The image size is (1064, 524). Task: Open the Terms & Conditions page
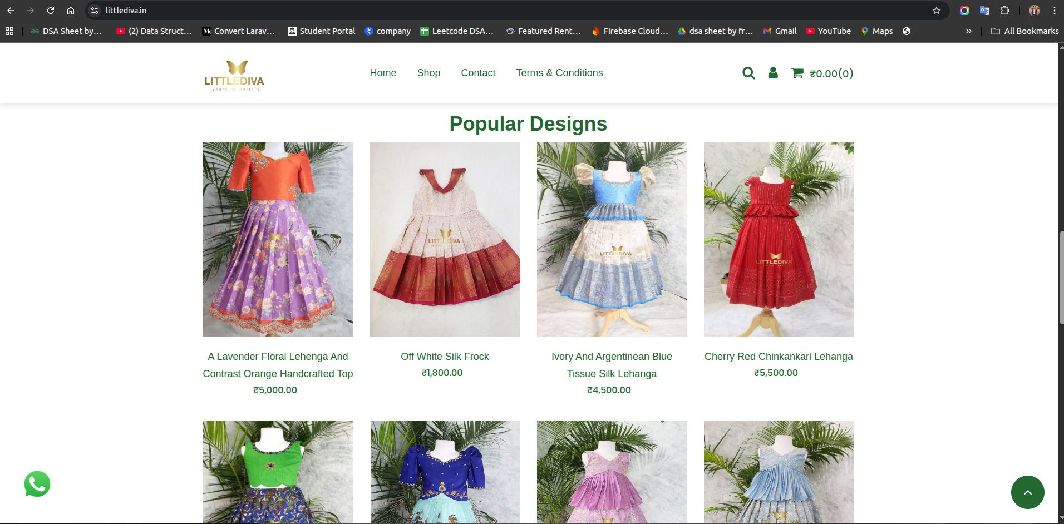pos(559,73)
